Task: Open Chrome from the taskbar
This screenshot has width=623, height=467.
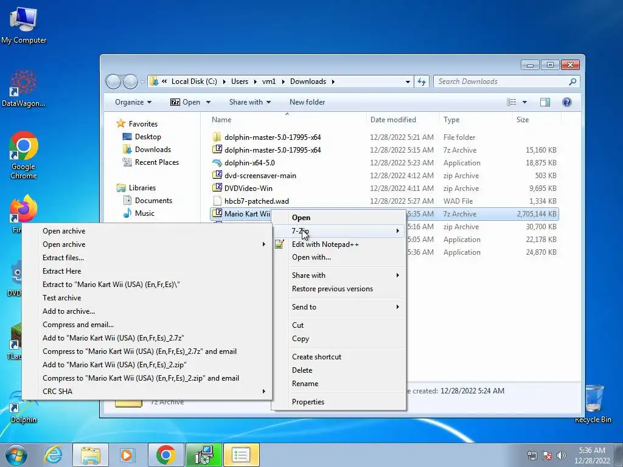Action: click(x=165, y=455)
